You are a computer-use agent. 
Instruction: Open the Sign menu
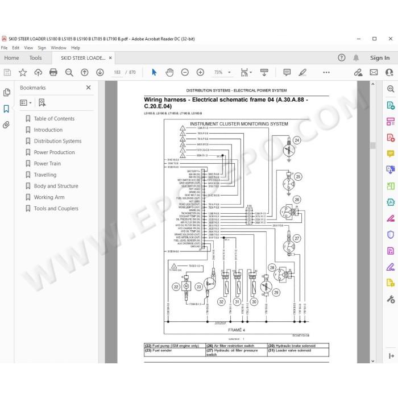pos(42,48)
